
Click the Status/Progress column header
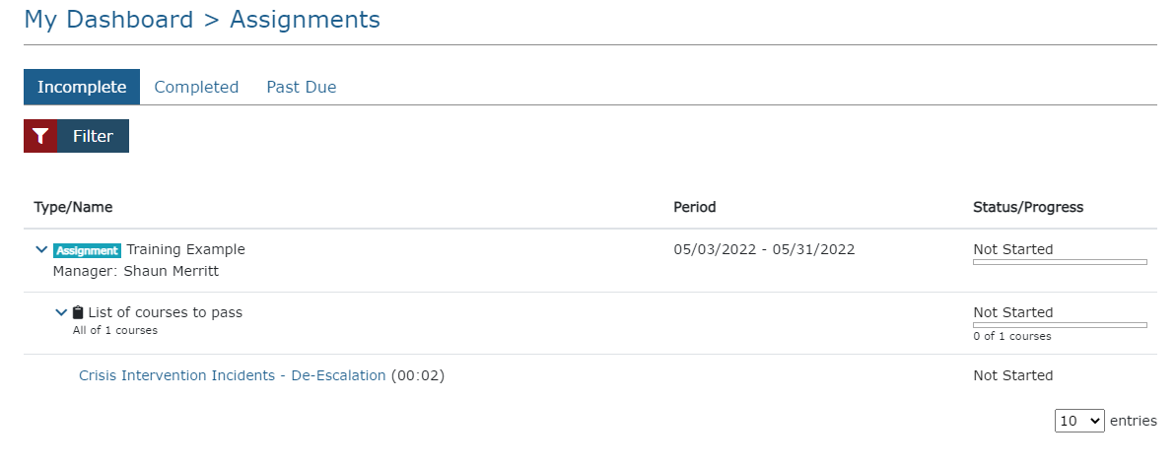1028,207
